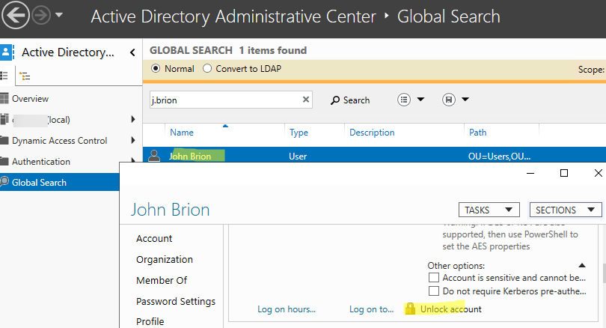Click the Active Directory user icon in sidebar header

point(6,52)
